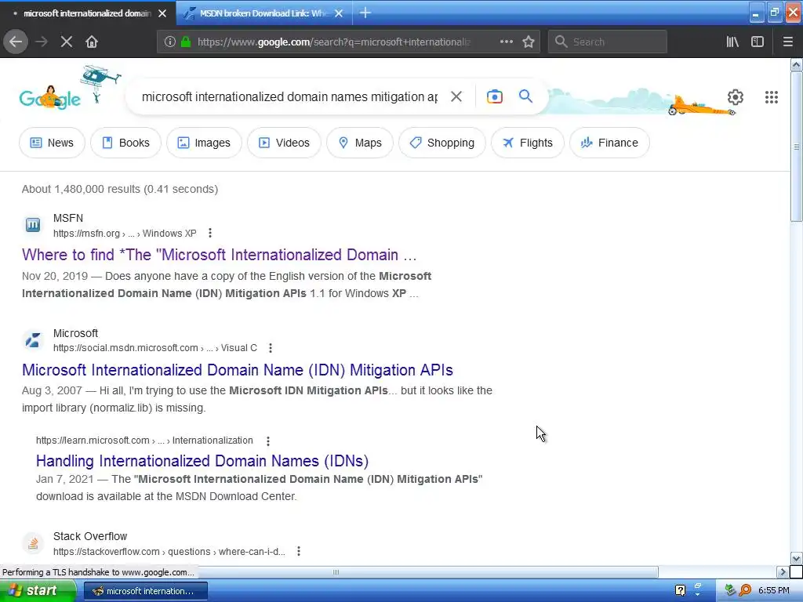
Task: Click the Stack Overflow favicon
Action: pos(33,543)
